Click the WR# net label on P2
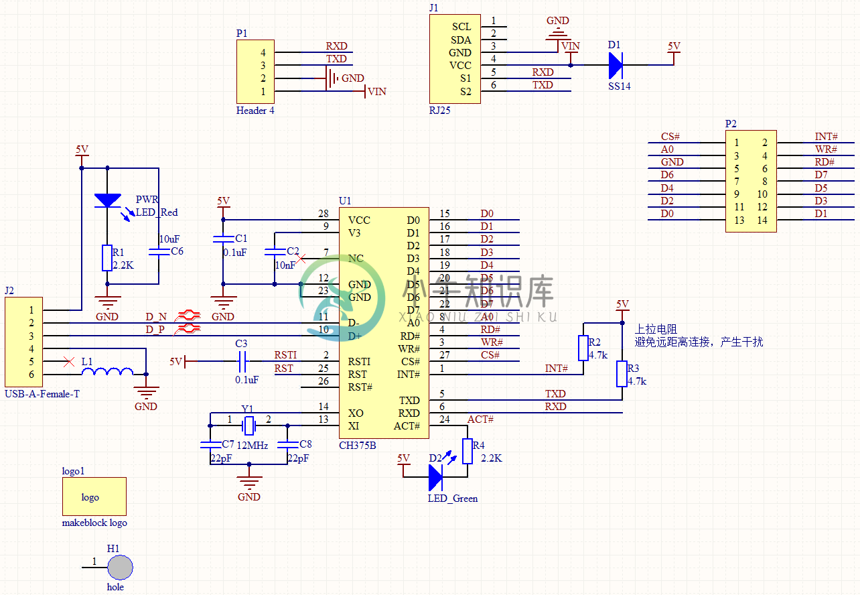This screenshot has width=860, height=595. pos(825,149)
